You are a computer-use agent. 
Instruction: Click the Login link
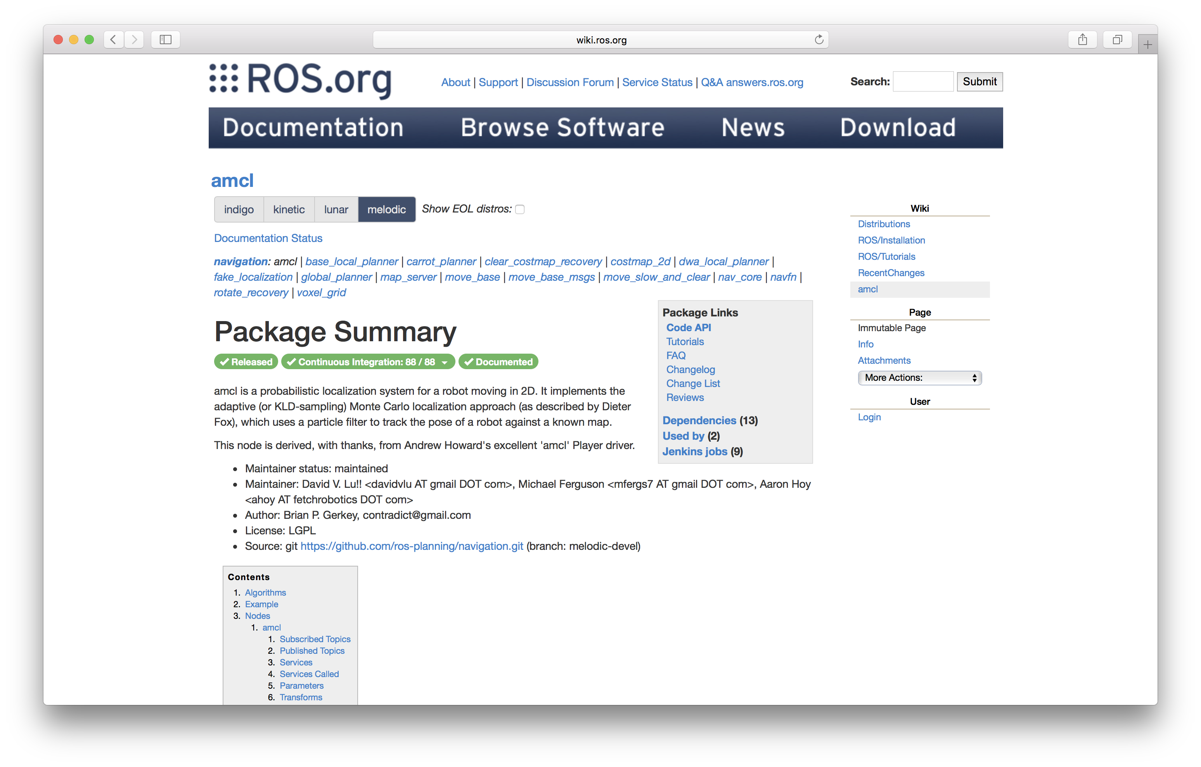[x=869, y=417]
